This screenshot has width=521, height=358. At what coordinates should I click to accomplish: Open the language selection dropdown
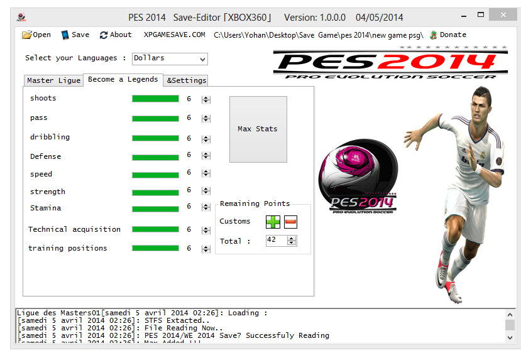pyautogui.click(x=170, y=58)
